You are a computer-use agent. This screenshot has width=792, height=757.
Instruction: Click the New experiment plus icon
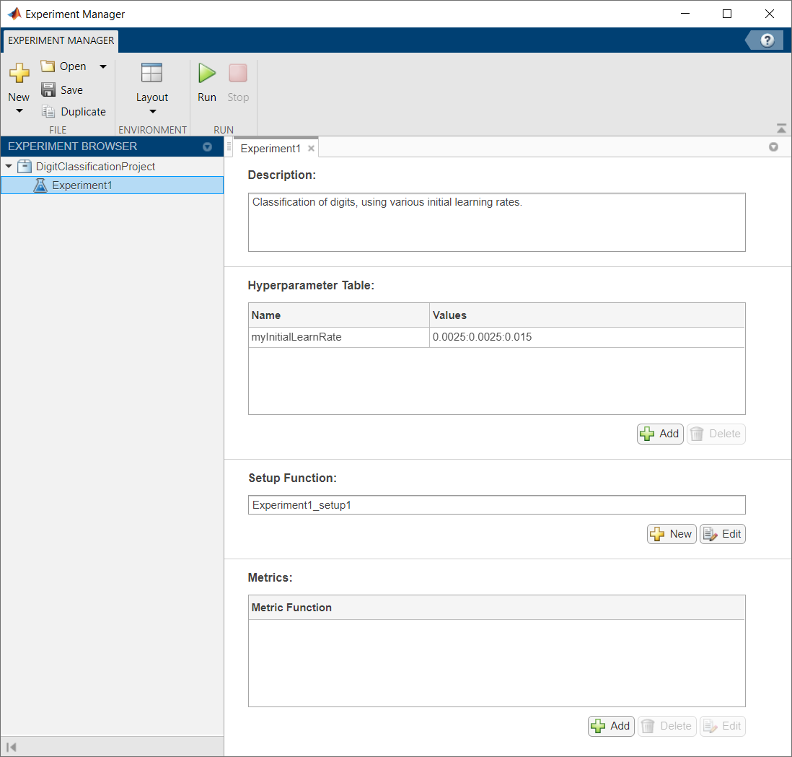point(19,73)
